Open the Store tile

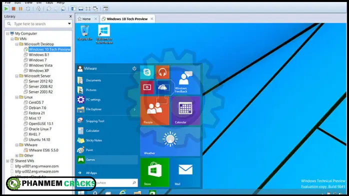pos(154,172)
